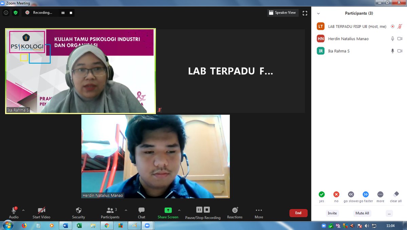The height and width of the screenshot is (230, 407).
Task: Toggle the Audio microphone in toolbar
Action: (x=14, y=213)
